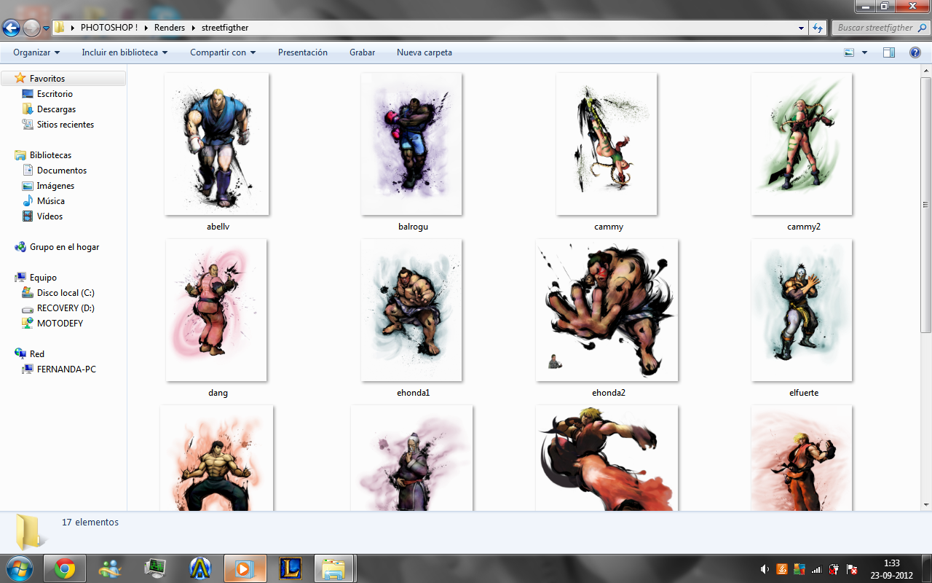Image resolution: width=932 pixels, height=583 pixels.
Task: Expand the address bar history dropdown
Action: 802,28
